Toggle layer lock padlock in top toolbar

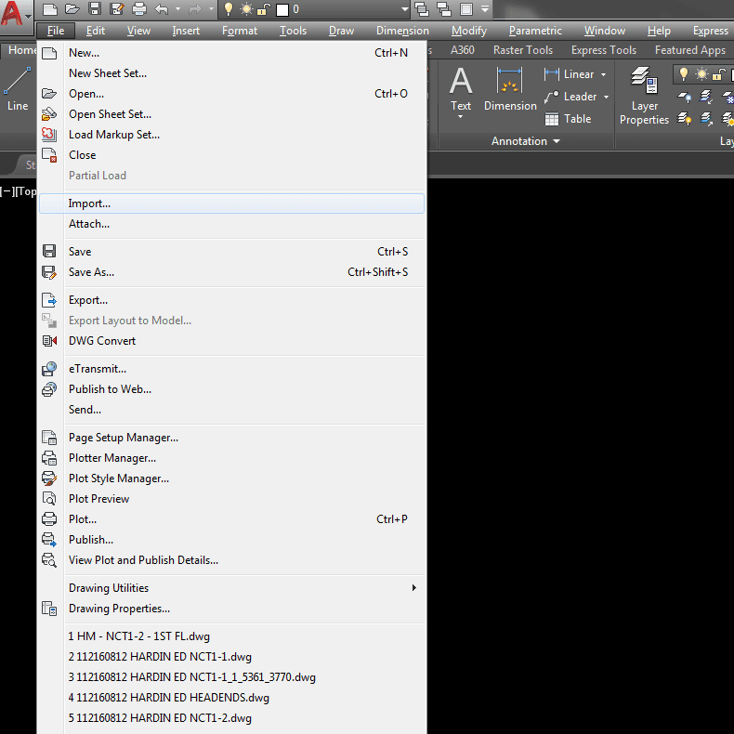(x=264, y=9)
